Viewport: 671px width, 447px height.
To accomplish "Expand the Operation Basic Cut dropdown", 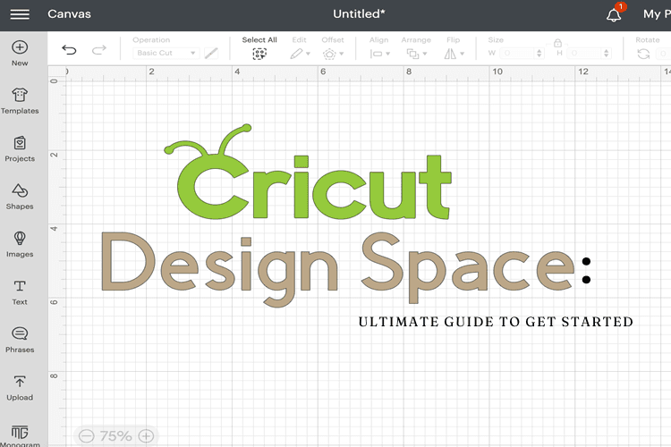I will point(166,54).
